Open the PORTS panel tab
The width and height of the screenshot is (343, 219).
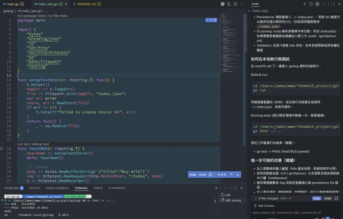tap(98, 188)
